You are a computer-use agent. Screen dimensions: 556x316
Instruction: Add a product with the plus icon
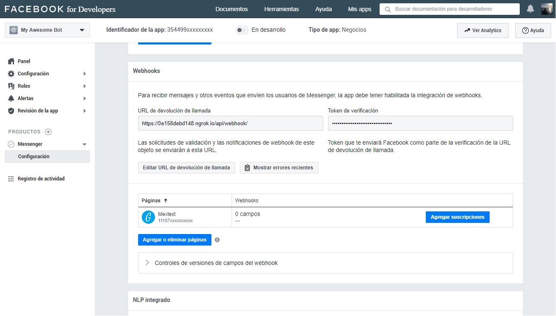click(x=48, y=132)
